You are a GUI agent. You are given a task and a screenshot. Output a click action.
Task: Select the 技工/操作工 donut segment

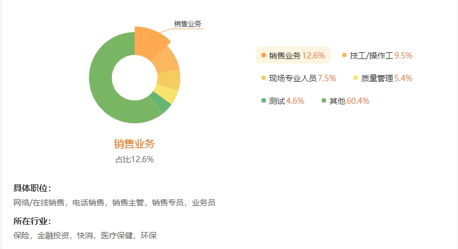click(x=166, y=61)
